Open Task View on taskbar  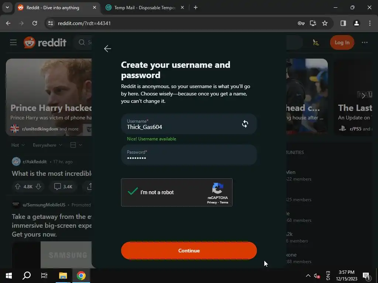pos(44,276)
